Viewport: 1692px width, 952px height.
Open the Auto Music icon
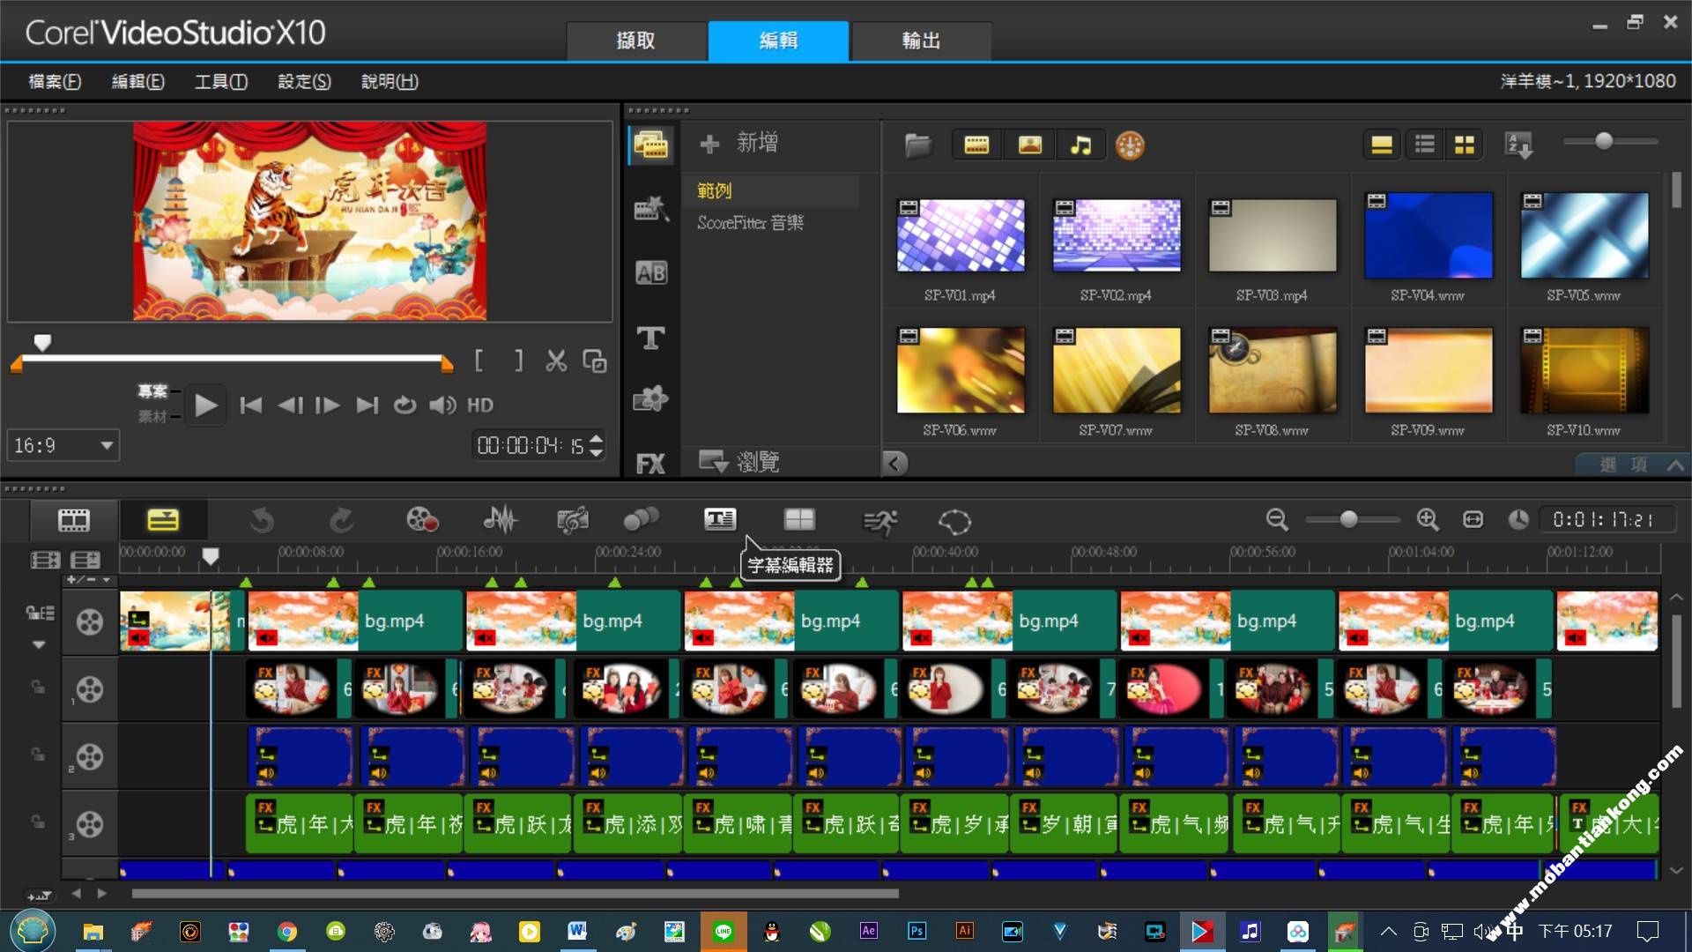click(x=573, y=520)
